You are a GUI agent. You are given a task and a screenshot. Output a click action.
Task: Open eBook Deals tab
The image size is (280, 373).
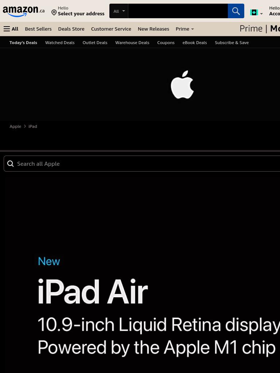(x=195, y=43)
